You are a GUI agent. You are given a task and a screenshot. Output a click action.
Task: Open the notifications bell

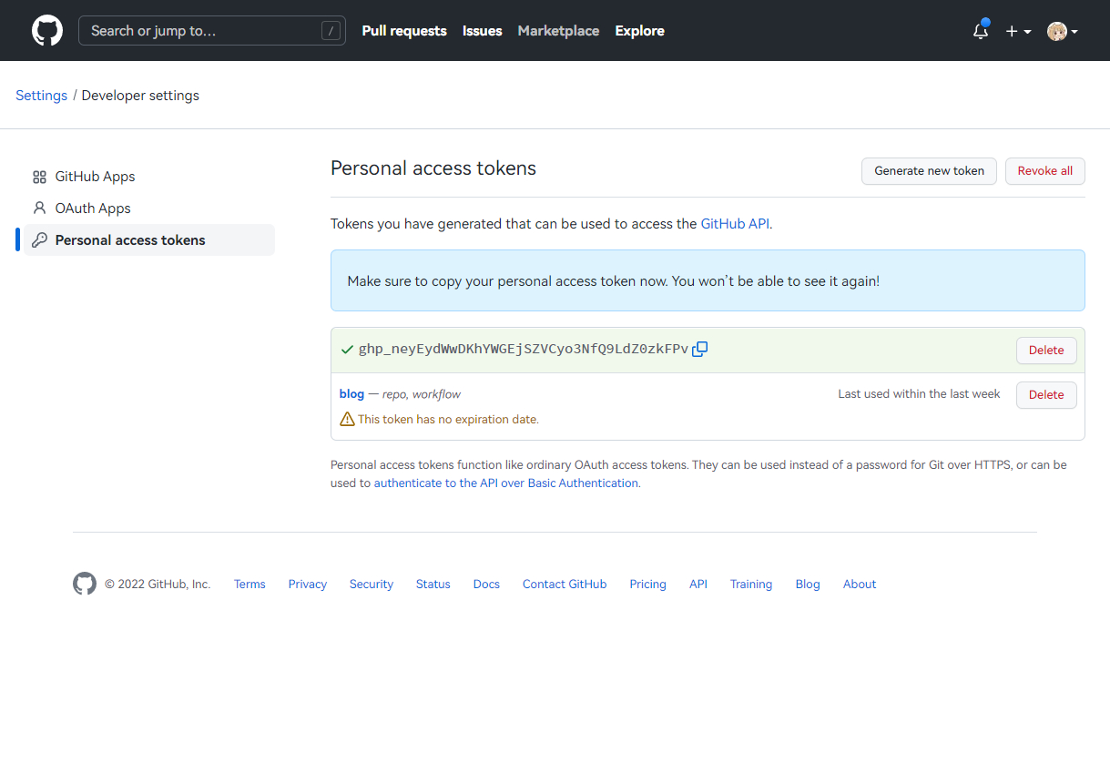tap(981, 31)
